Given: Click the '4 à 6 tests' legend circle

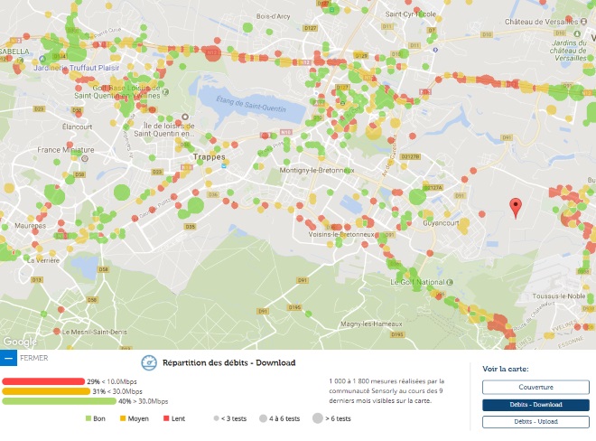Looking at the screenshot, I should 263,418.
